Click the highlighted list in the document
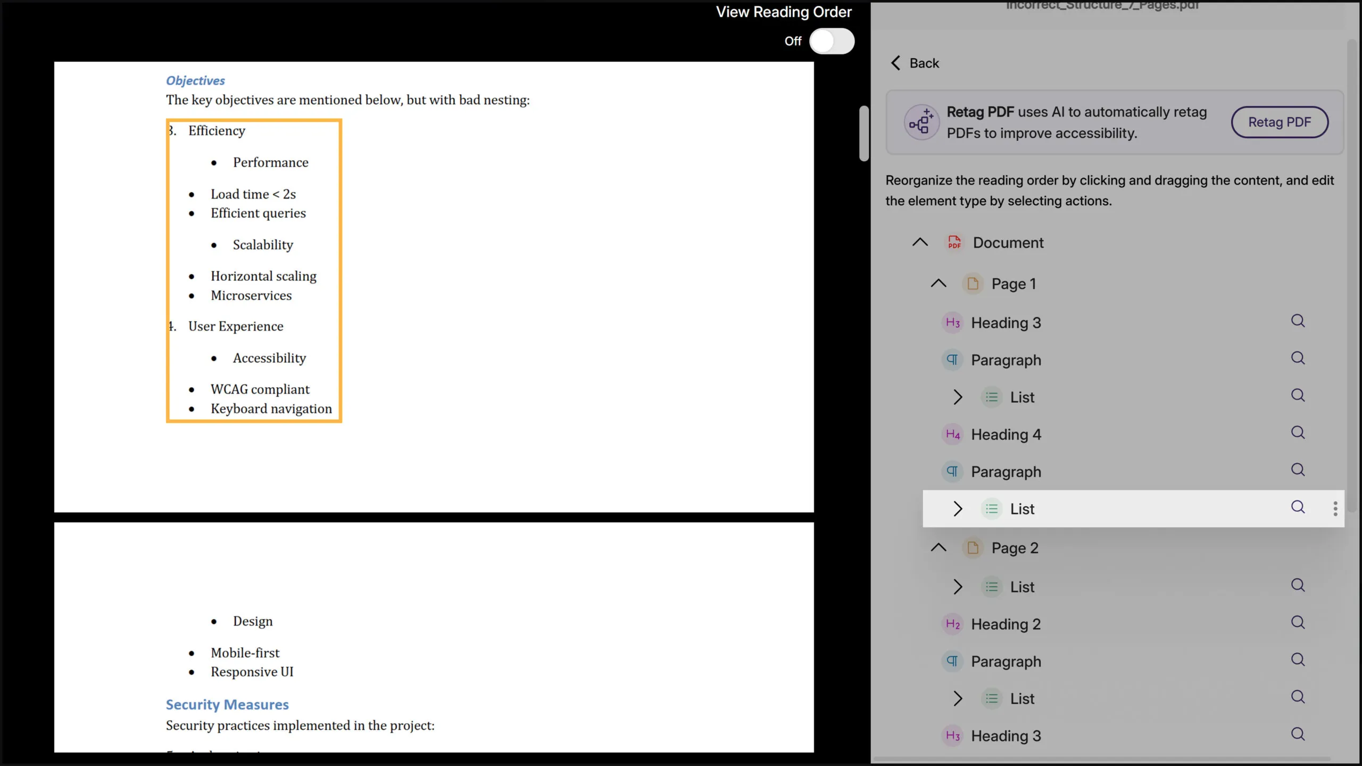 [254, 271]
